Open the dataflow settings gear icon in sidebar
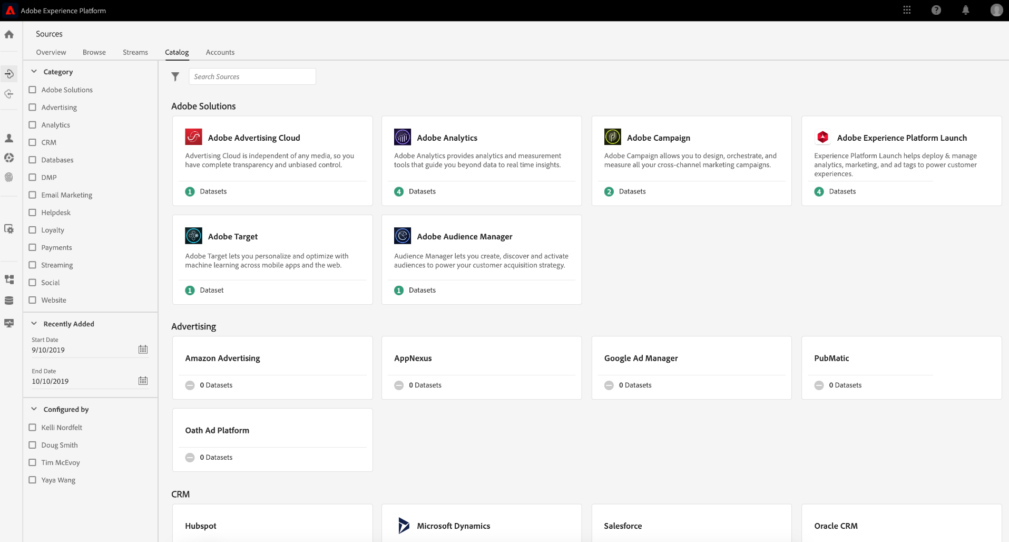 point(9,229)
